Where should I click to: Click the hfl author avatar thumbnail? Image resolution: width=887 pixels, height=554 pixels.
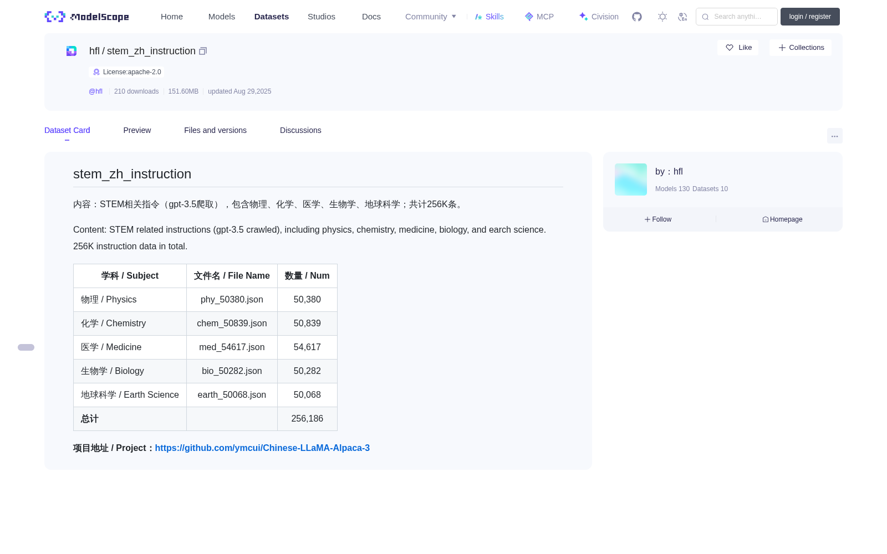(631, 179)
